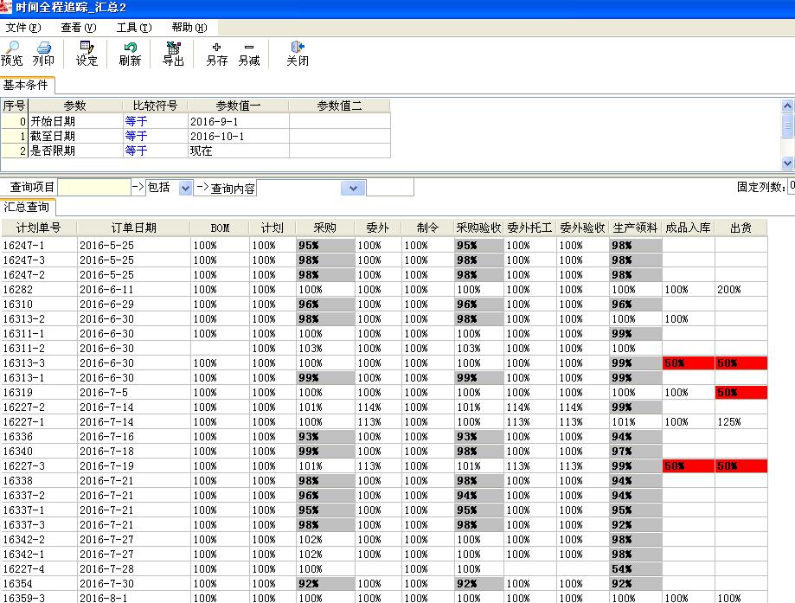The width and height of the screenshot is (795, 603).
Task: Switch to the 基本条件 tab
Action: coord(26,85)
